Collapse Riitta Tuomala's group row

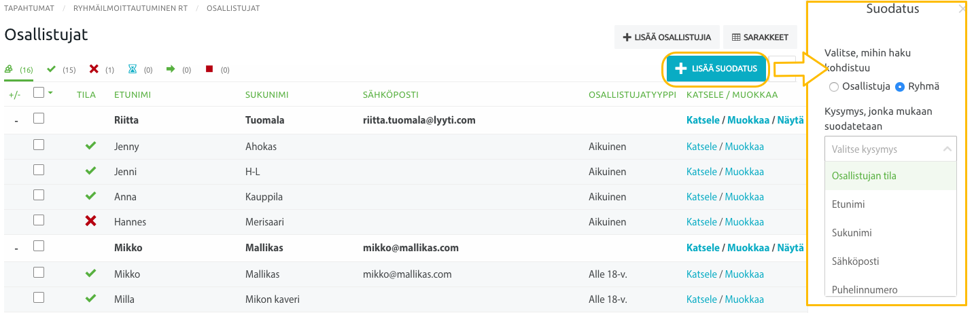pos(15,120)
